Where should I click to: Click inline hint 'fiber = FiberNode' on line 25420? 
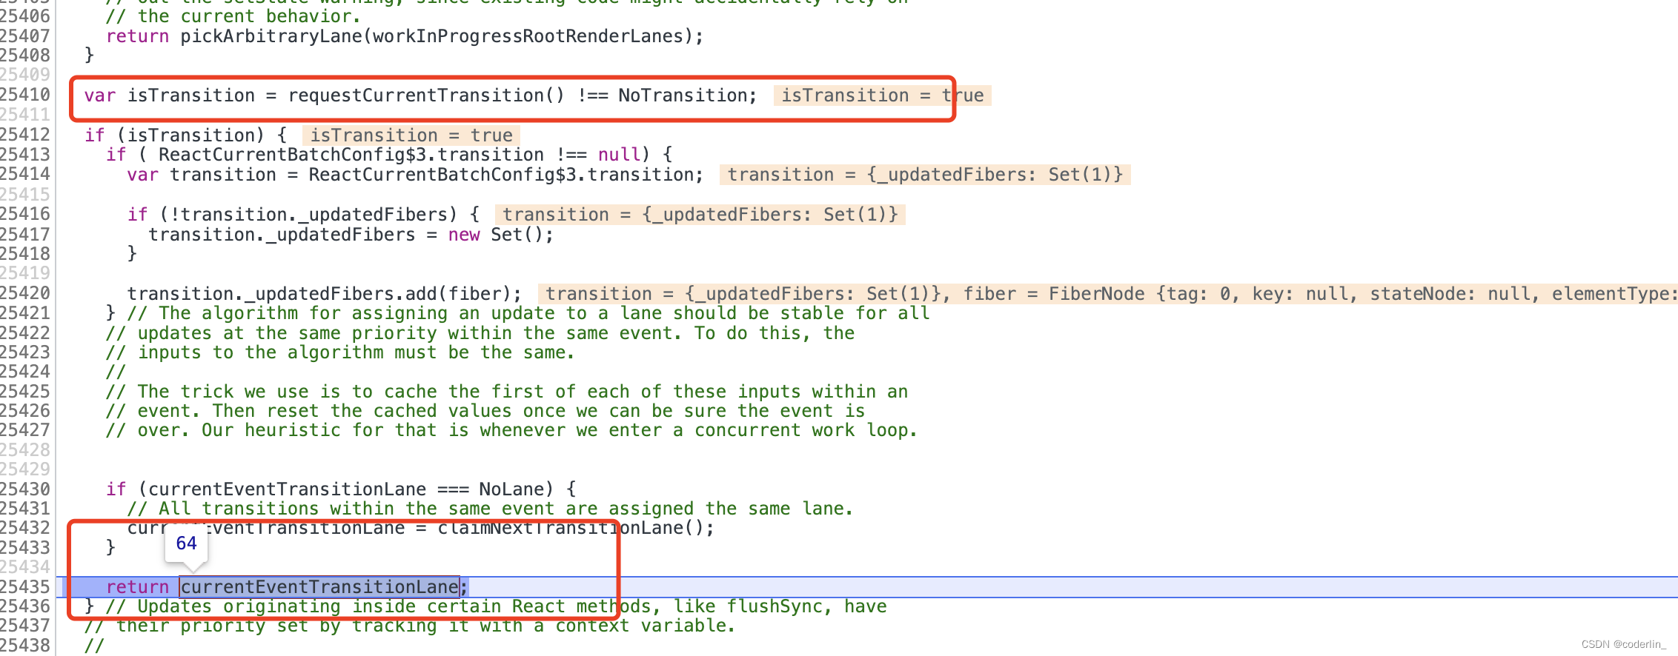(1054, 294)
